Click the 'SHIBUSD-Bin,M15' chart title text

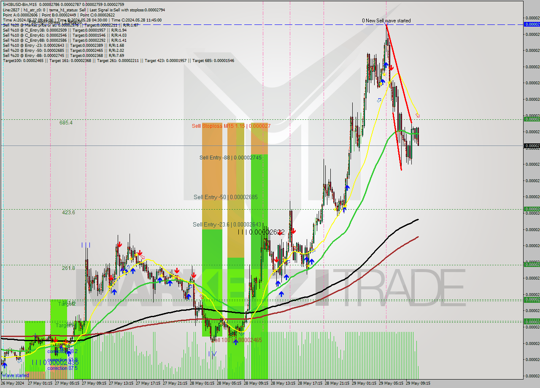[x=20, y=5]
